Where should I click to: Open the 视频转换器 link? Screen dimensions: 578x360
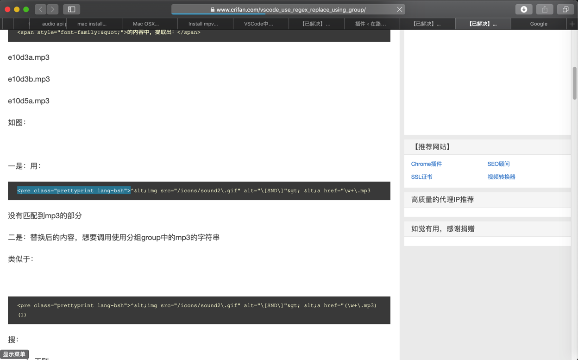pyautogui.click(x=501, y=177)
